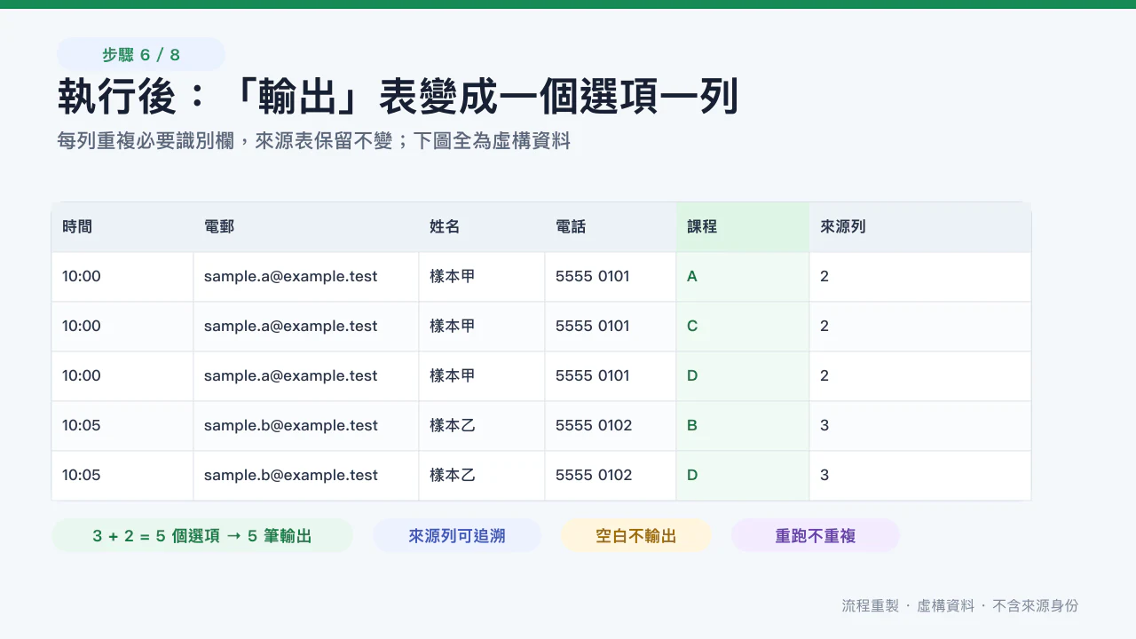Click the 空白不輸出 pill
The height and width of the screenshot is (639, 1136).
coord(636,535)
